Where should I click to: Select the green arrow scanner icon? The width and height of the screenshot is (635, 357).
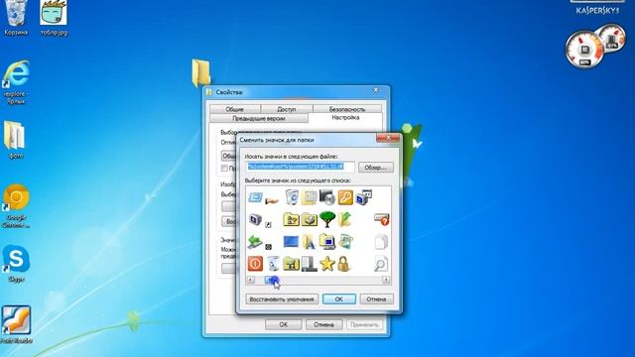[x=255, y=242]
